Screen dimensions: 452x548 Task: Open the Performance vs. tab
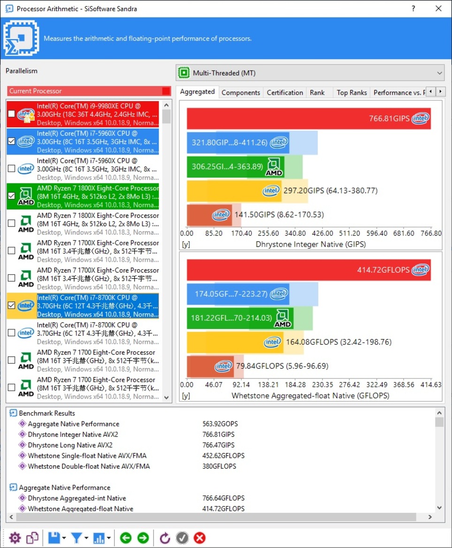click(398, 93)
